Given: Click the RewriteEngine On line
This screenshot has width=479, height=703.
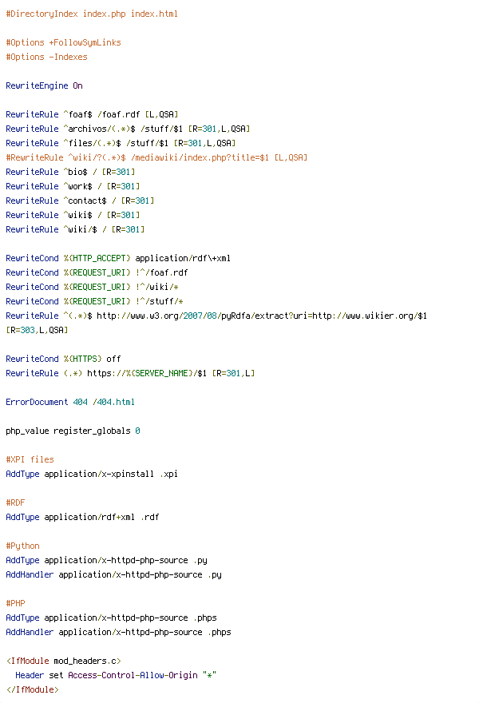Looking at the screenshot, I should pos(44,85).
